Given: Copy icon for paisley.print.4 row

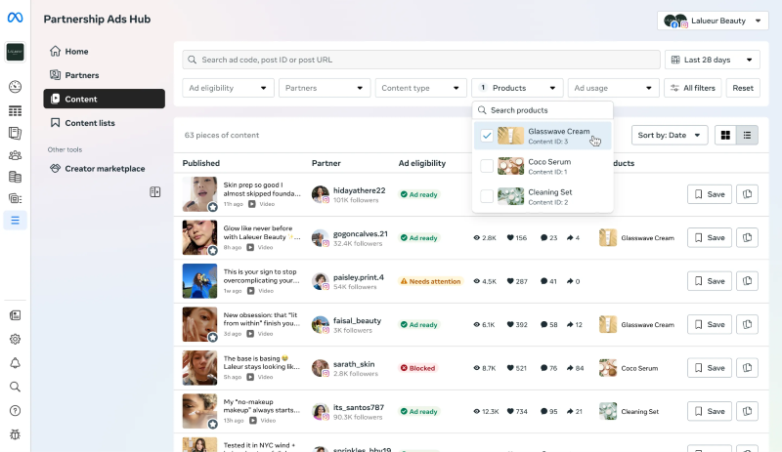Looking at the screenshot, I should [747, 281].
